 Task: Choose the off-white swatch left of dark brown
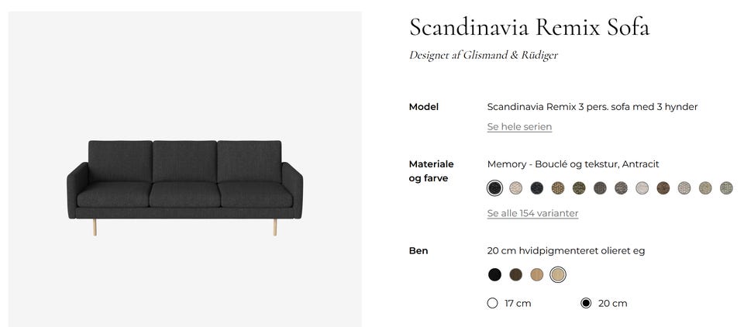coord(642,188)
